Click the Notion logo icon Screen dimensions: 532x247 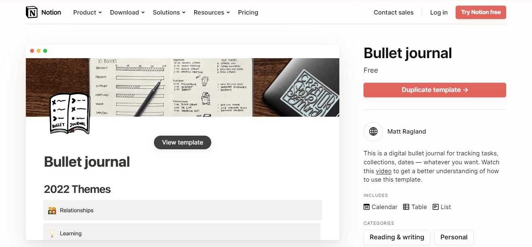31,12
